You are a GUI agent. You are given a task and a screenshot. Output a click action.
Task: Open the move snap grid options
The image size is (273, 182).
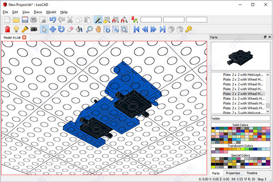point(107,19)
